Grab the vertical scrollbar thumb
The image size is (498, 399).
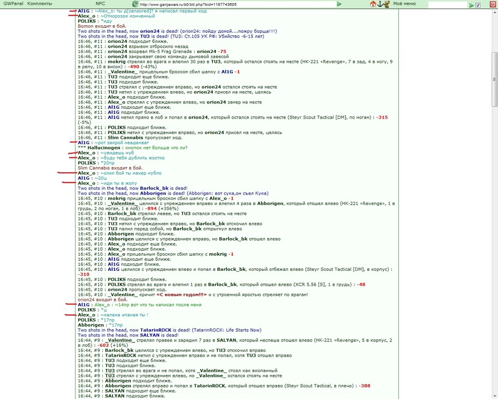pyautogui.click(x=494, y=79)
